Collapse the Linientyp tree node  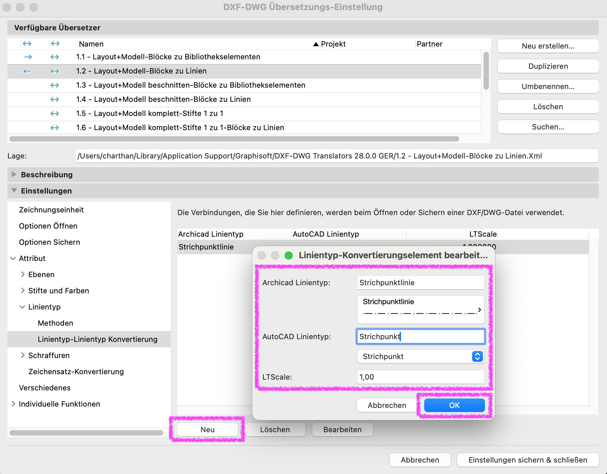point(22,307)
